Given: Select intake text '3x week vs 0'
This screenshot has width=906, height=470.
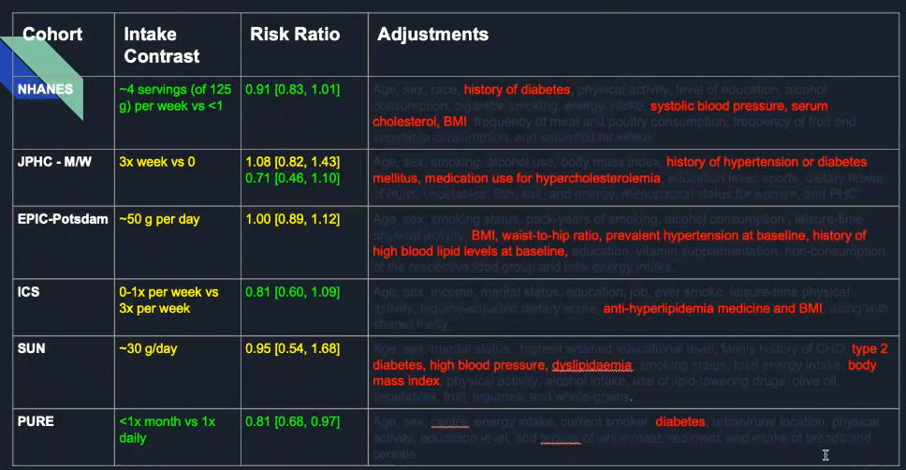Looking at the screenshot, I should (157, 162).
